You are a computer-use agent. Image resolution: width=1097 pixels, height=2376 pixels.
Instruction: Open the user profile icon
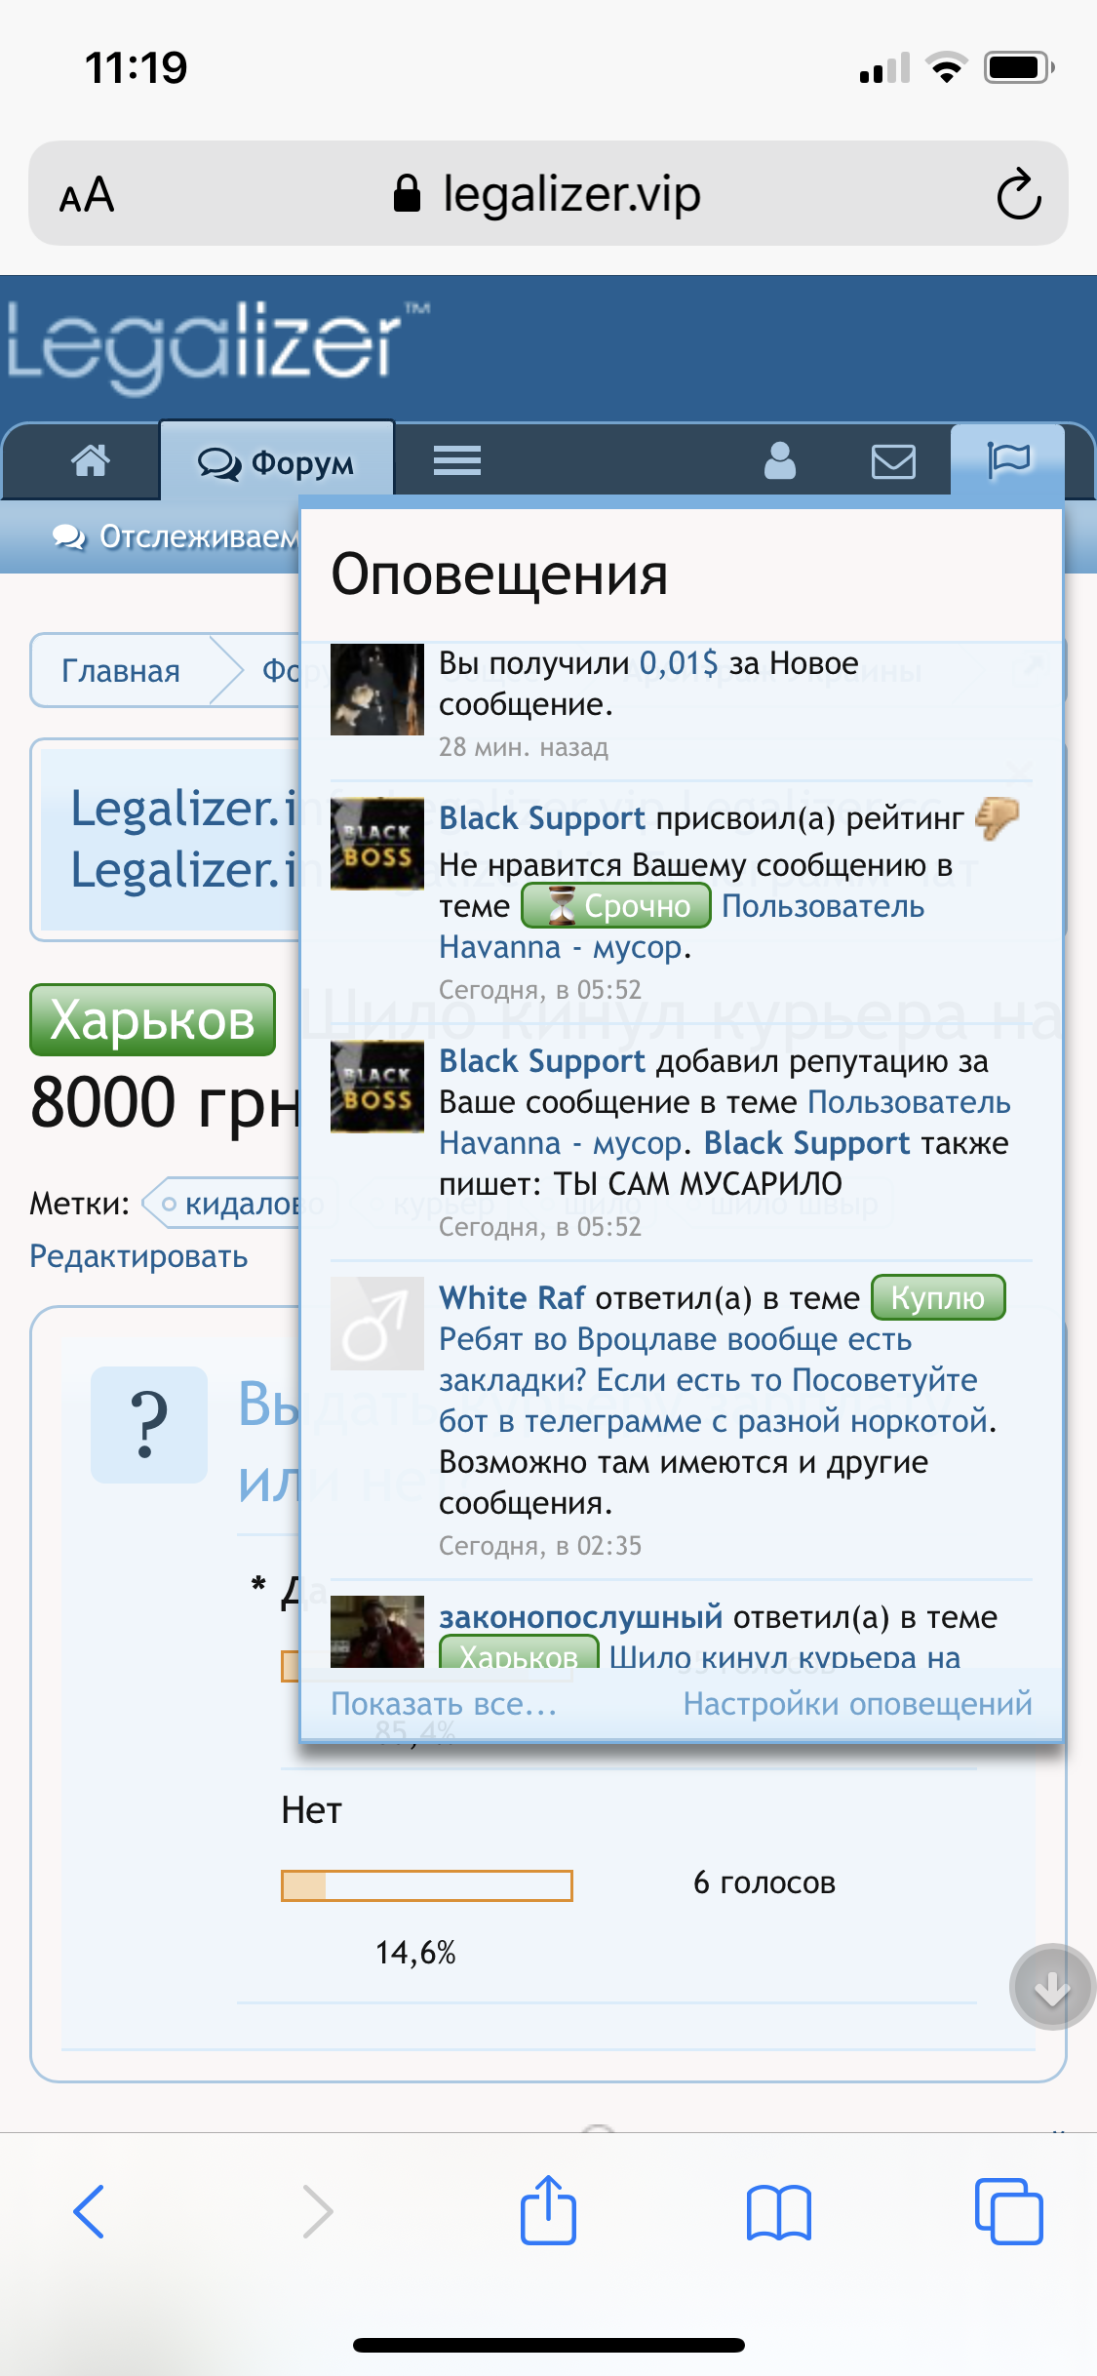point(780,460)
